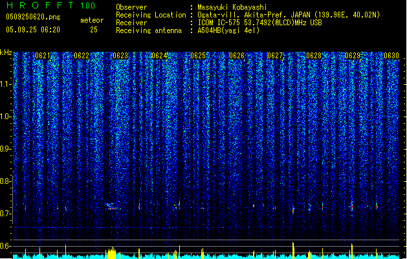Click the Receiving antenna label

[x=149, y=30]
